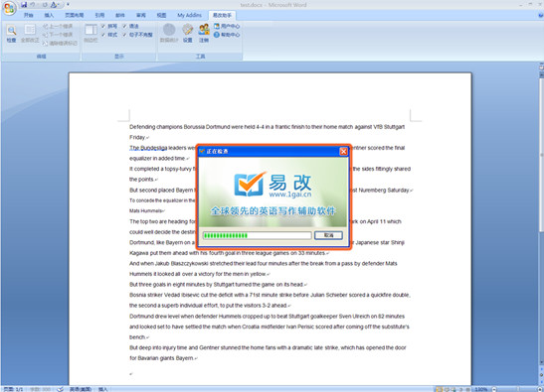544x392 pixels.
Task: Open the 视图 ribbon tab
Action: tap(161, 15)
